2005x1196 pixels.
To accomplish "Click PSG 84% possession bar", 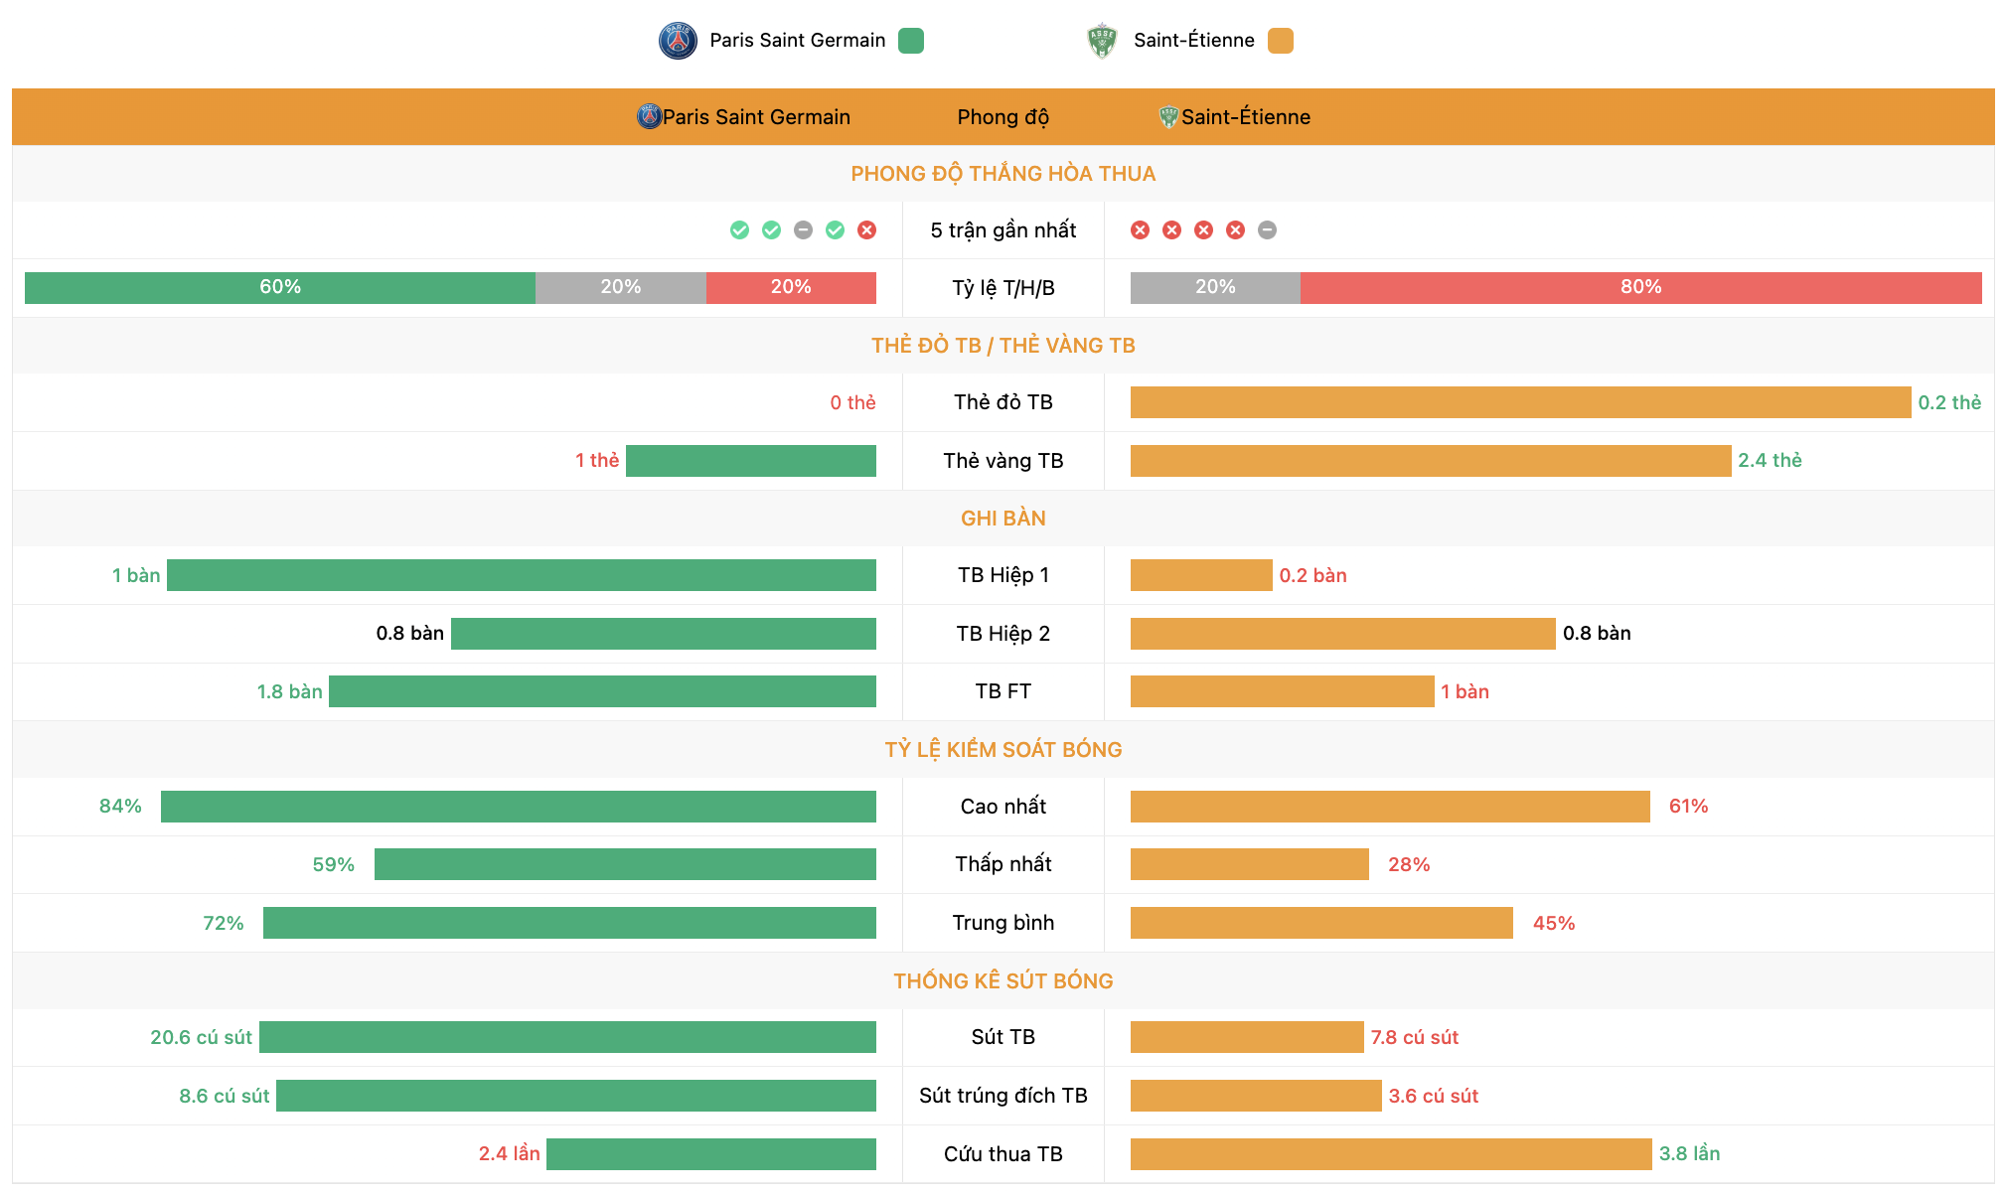I will pyautogui.click(x=519, y=807).
